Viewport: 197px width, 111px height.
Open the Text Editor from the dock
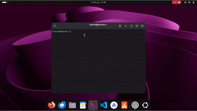[83, 105]
